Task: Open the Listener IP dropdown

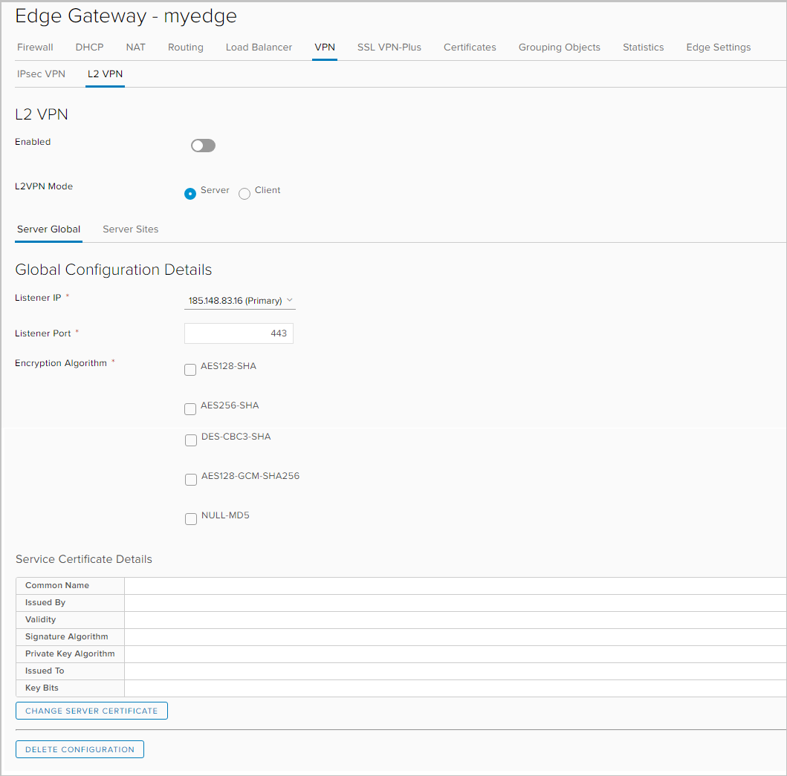Action: (239, 300)
